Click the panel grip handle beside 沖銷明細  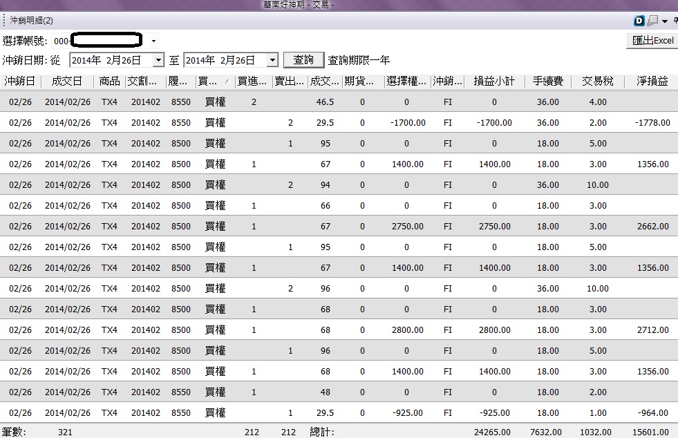(4, 20)
